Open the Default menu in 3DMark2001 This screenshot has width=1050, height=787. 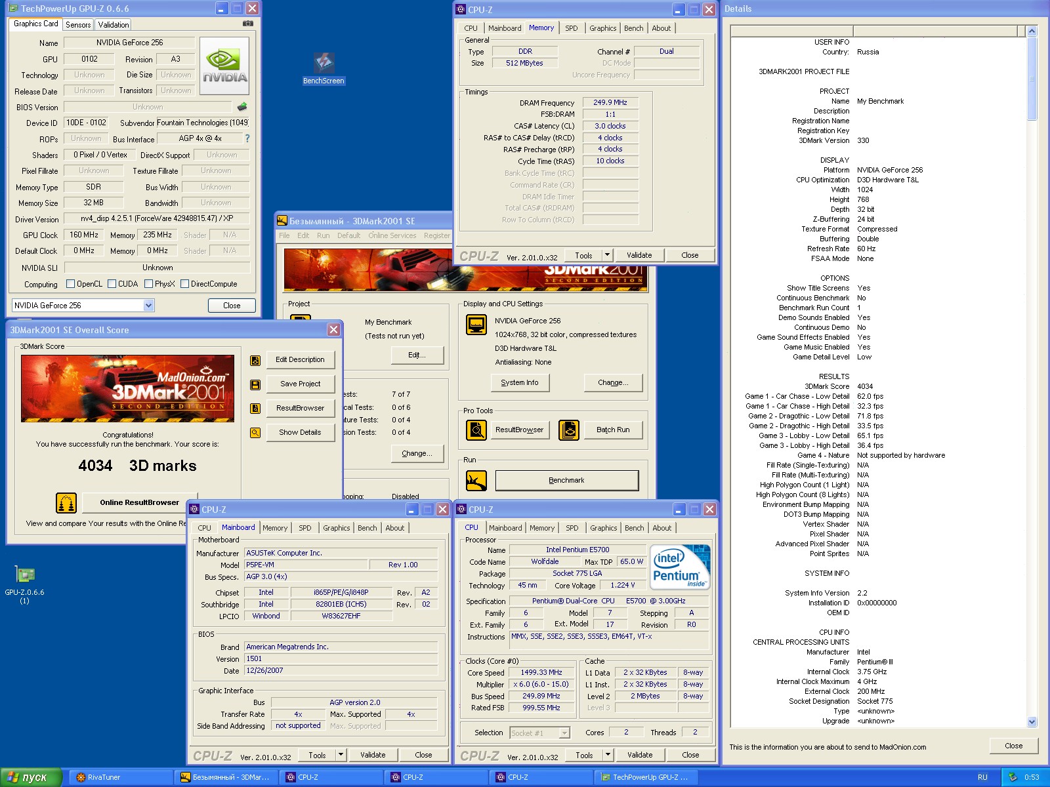(348, 235)
